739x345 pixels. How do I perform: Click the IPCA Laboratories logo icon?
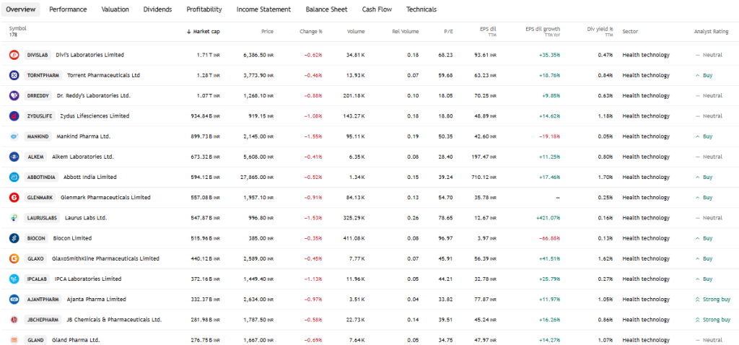coord(14,279)
